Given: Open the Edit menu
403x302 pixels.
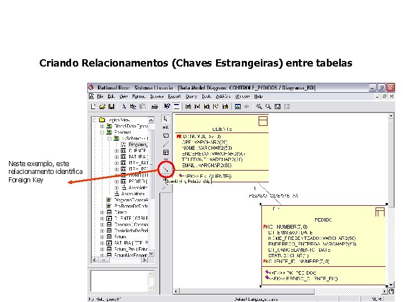Looking at the screenshot, I should pos(111,96).
